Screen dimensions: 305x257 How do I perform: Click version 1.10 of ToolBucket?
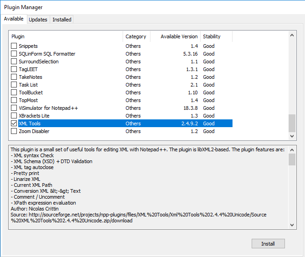pyautogui.click(x=193, y=93)
